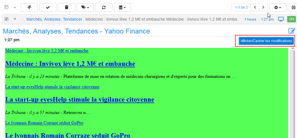Open the tags dropdown button
The height and width of the screenshot is (138, 297).
(85, 7)
